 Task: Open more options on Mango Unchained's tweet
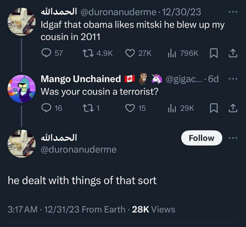(x=233, y=79)
